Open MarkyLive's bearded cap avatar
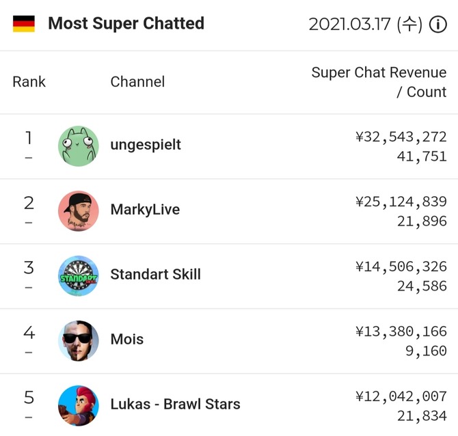This screenshot has width=458, height=436. click(79, 211)
